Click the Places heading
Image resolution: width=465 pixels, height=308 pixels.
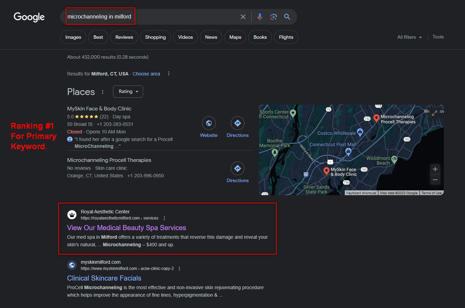(x=81, y=92)
